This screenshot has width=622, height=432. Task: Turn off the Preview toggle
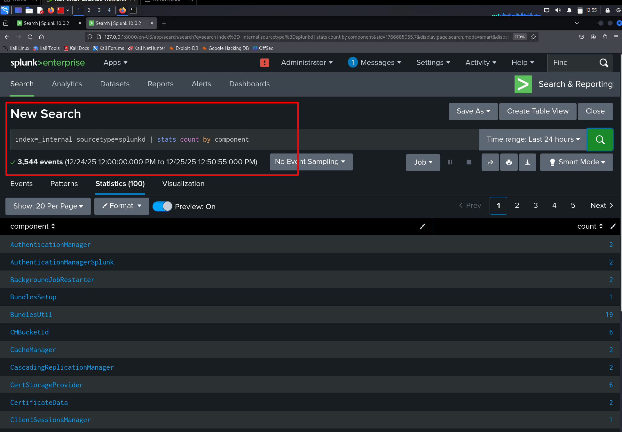point(162,206)
